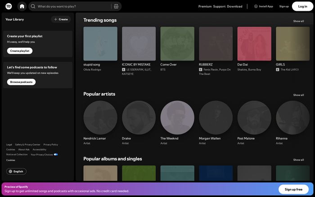Click 'Preview of Spotify' banner text
Screen dimensions: 315x197
coord(16,187)
